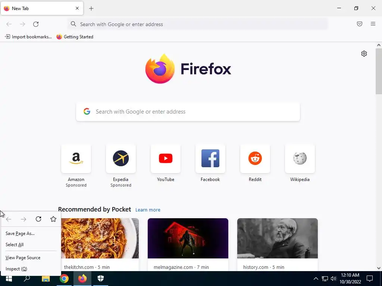Click forward arrow in context menu
Image resolution: width=382 pixels, height=286 pixels.
[24, 219]
